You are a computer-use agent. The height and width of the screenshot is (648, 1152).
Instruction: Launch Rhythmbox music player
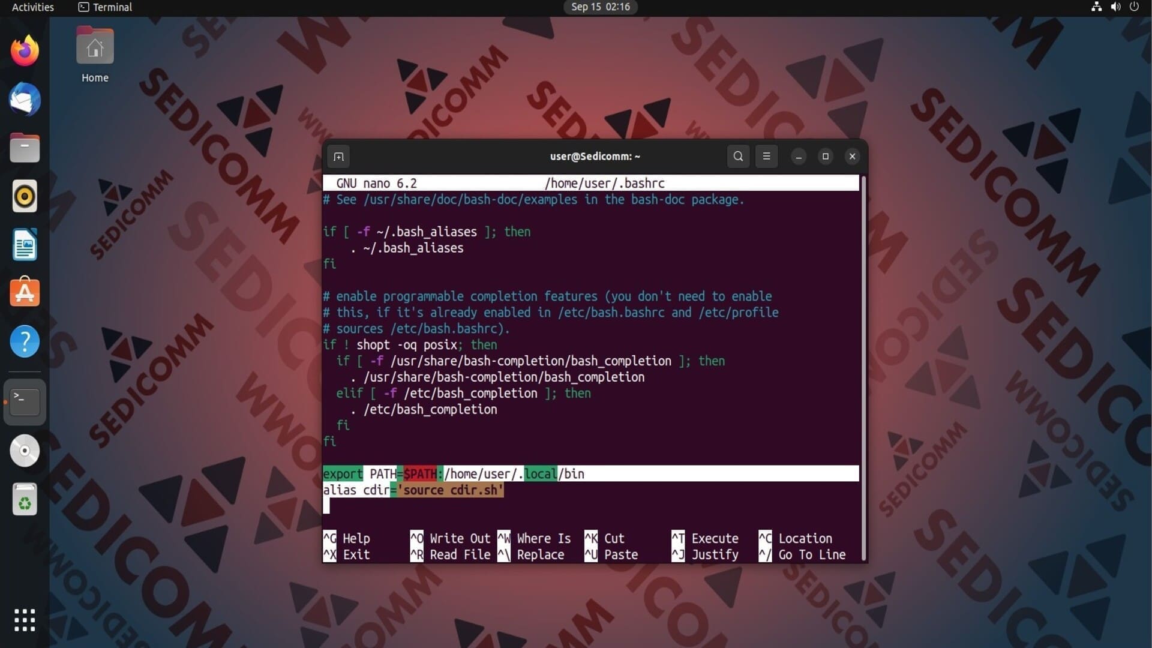(25, 196)
